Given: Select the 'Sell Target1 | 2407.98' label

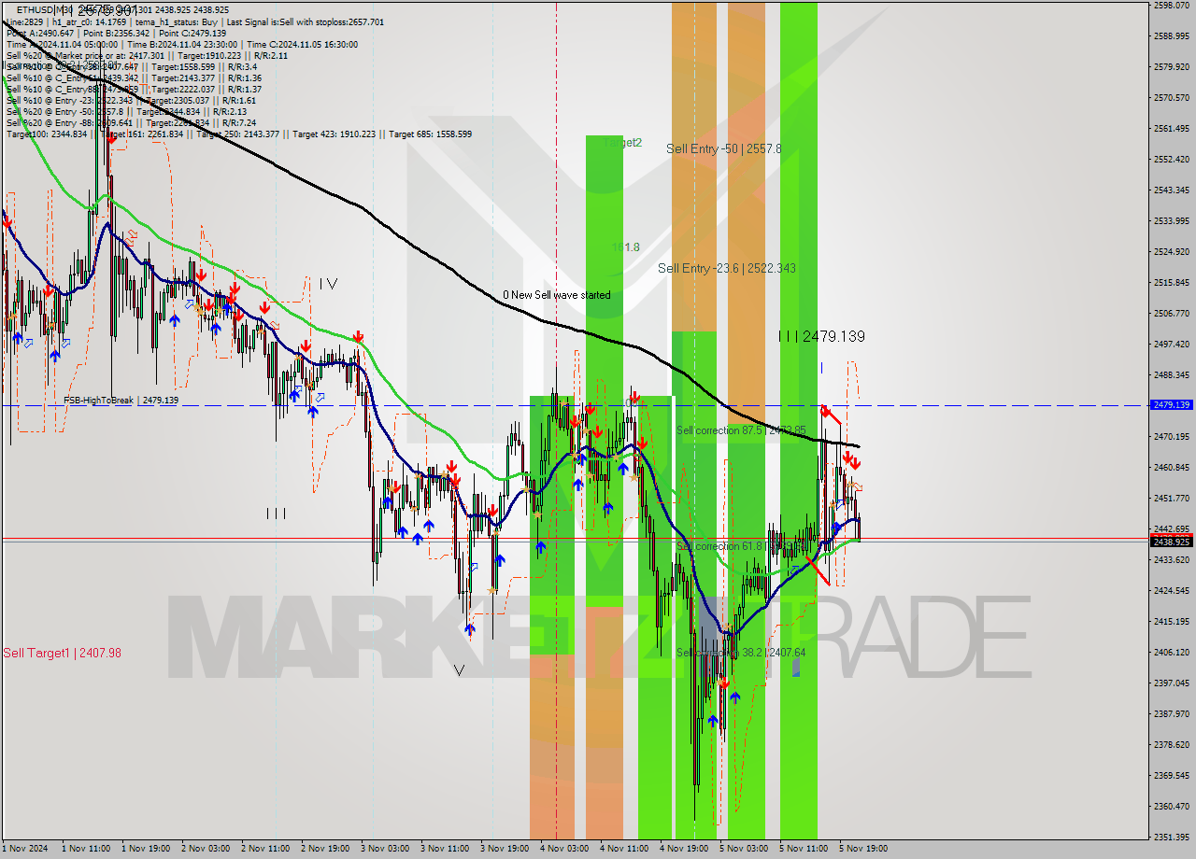Looking at the screenshot, I should [63, 653].
